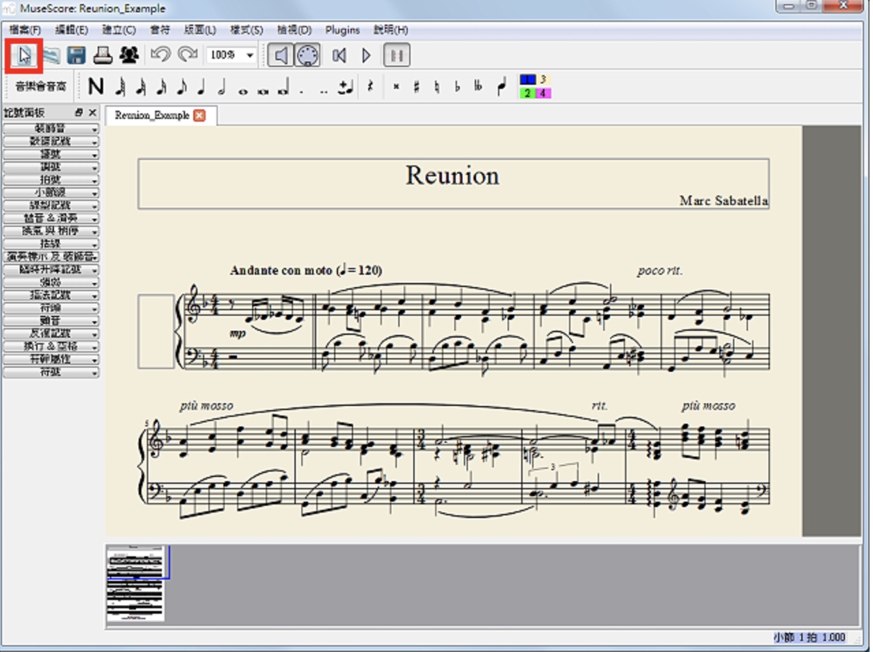Screen dimensions: 873x652
Task: Open the 100% zoom dropdown
Action: (x=232, y=55)
